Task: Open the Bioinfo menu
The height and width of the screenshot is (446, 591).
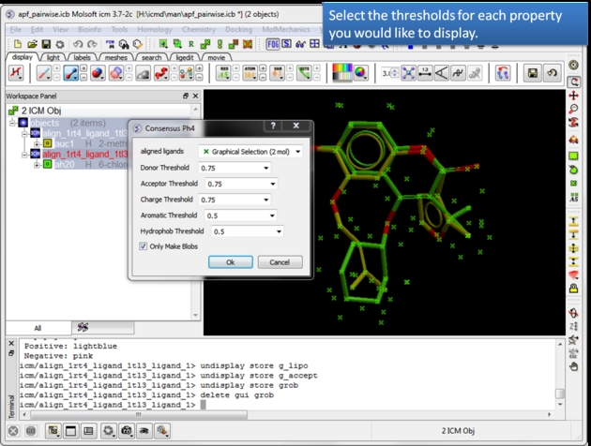Action: [90, 29]
